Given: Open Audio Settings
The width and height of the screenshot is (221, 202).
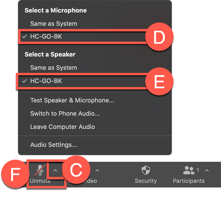Looking at the screenshot, I should tap(54, 145).
